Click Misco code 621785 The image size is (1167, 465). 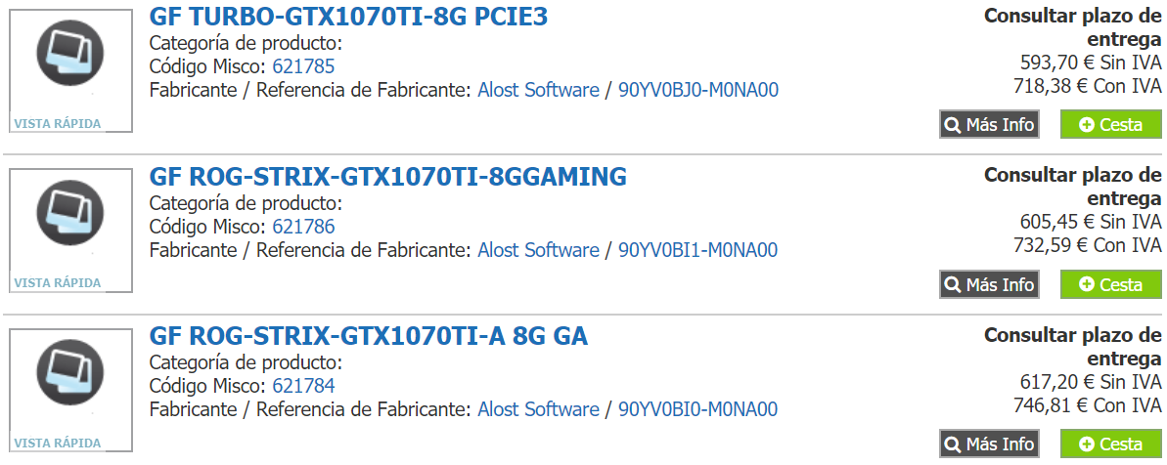tap(303, 66)
